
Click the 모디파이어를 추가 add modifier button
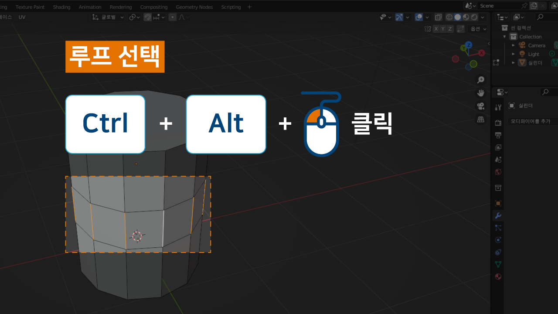(532, 121)
